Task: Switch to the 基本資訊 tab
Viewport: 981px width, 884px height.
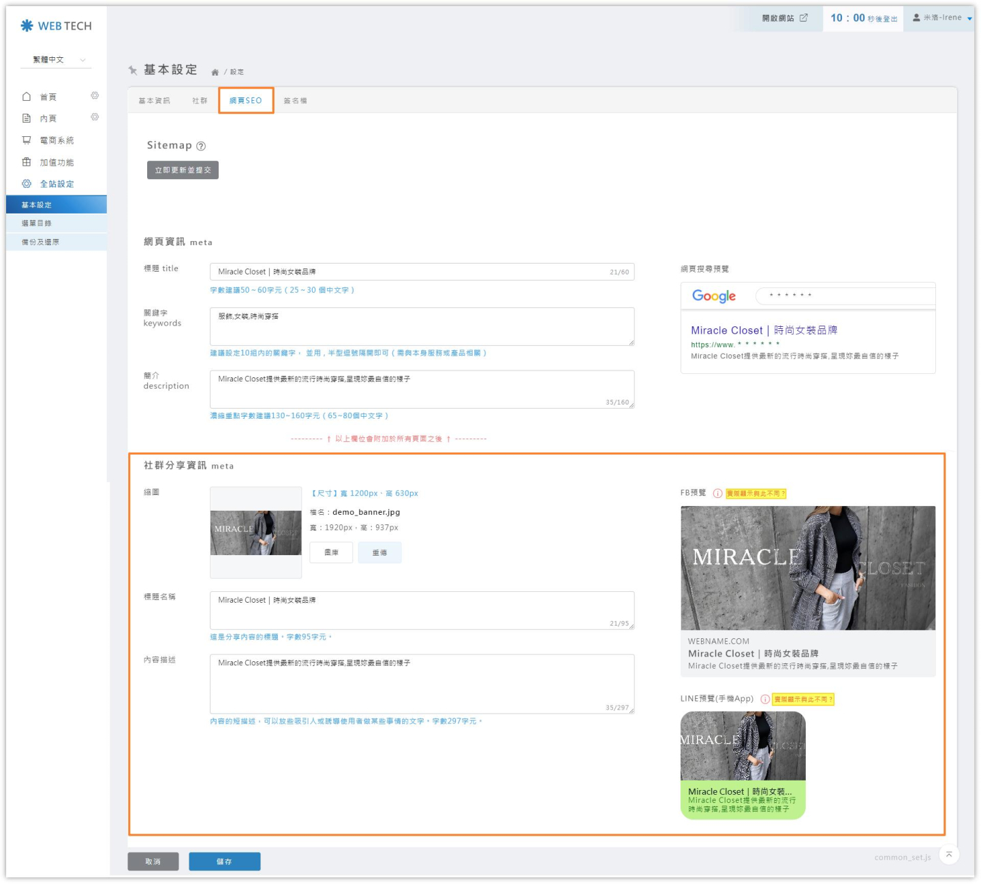Action: pos(155,101)
